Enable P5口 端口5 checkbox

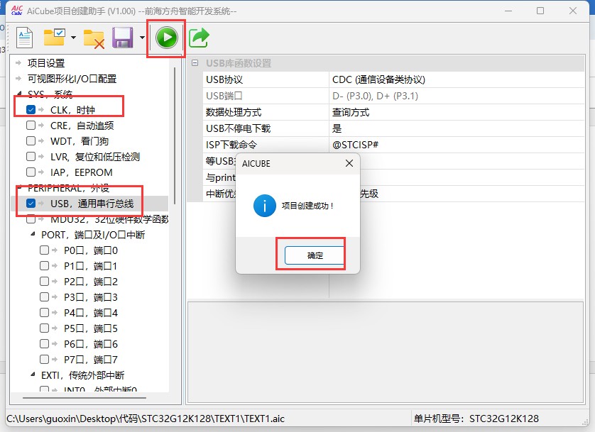(x=45, y=328)
